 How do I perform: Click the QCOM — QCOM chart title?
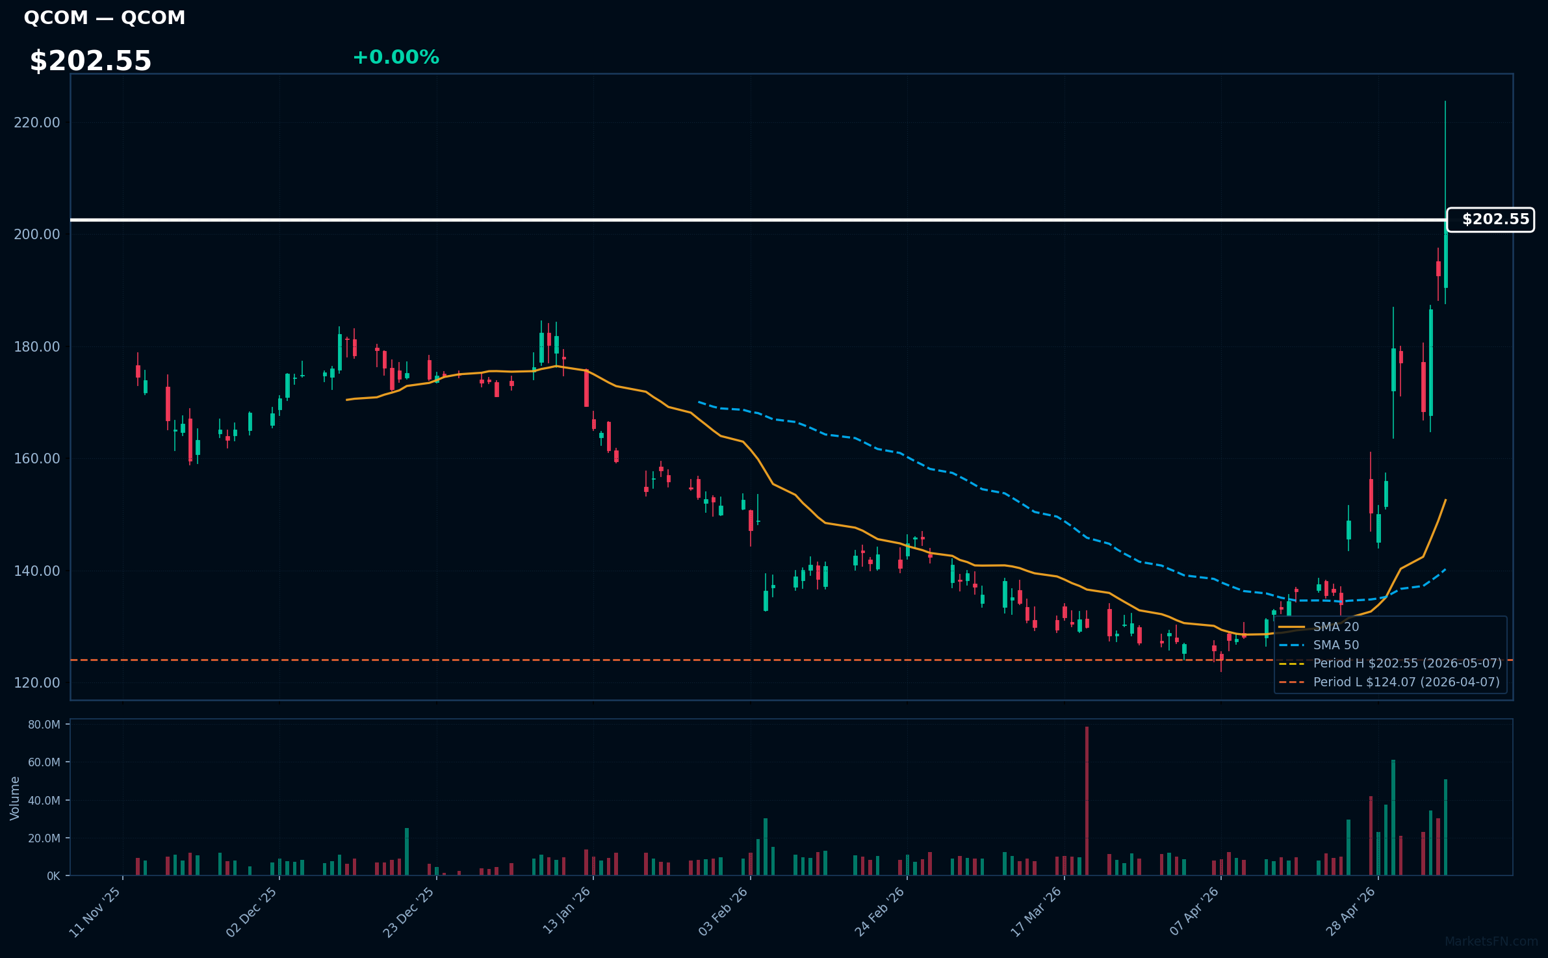pos(105,18)
